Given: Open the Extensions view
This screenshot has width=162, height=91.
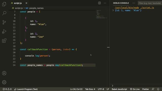Looking at the screenshot, I should [x=4, y=40].
